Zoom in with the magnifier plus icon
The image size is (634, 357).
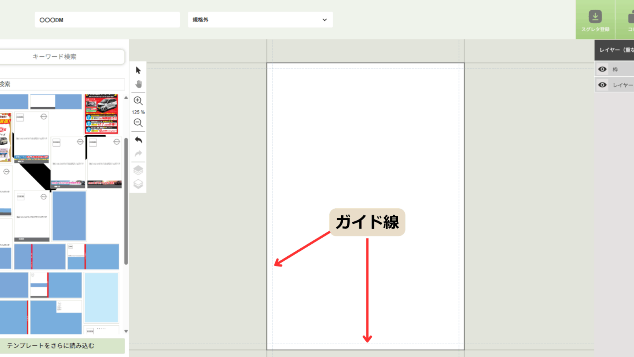click(x=138, y=101)
